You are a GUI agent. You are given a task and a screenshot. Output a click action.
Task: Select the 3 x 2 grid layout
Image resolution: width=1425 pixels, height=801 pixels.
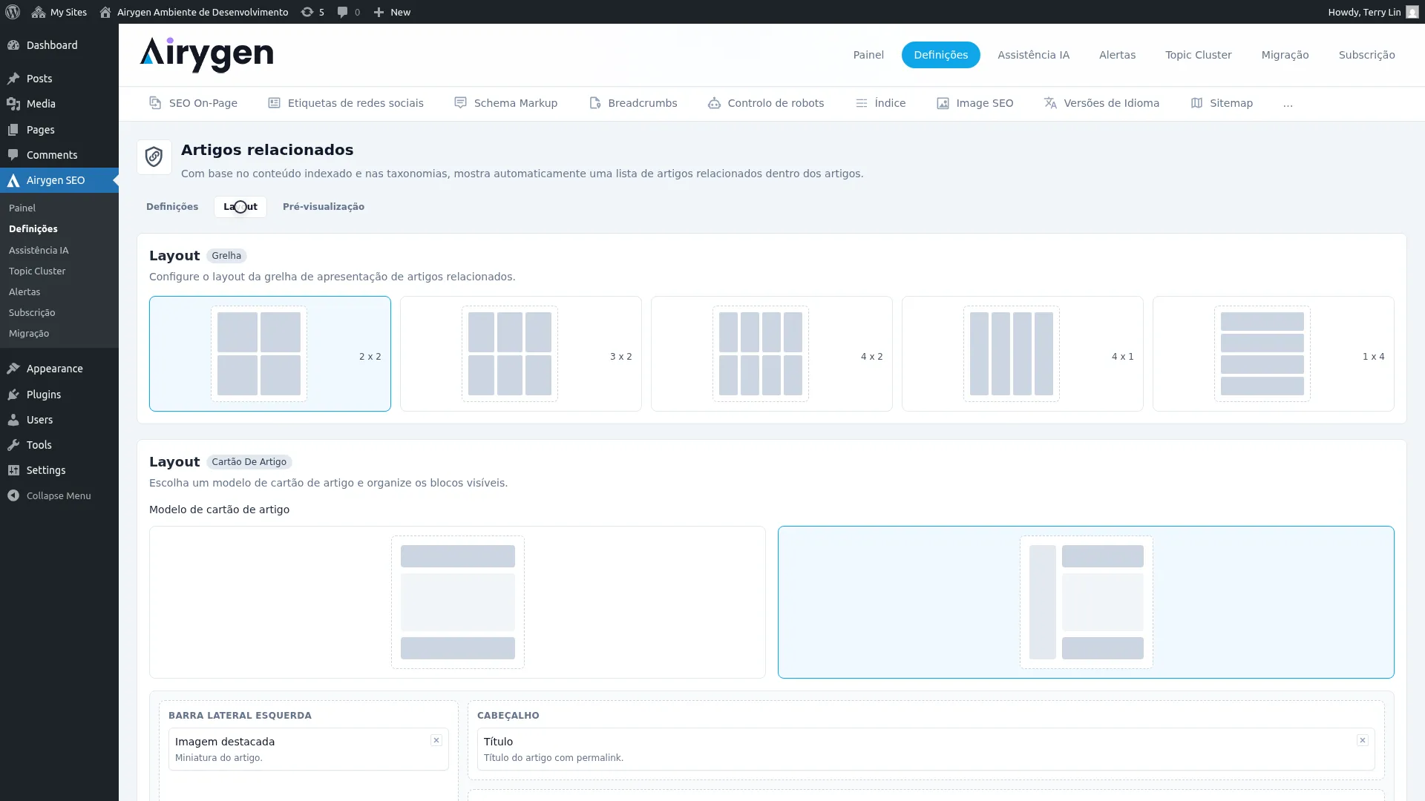click(521, 354)
